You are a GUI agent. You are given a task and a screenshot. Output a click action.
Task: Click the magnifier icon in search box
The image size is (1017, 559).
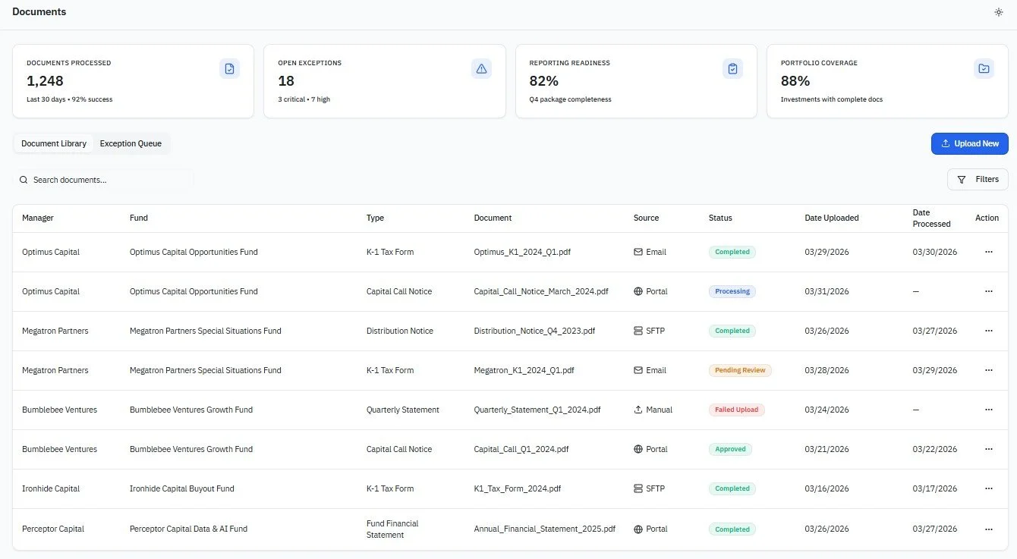tap(24, 180)
